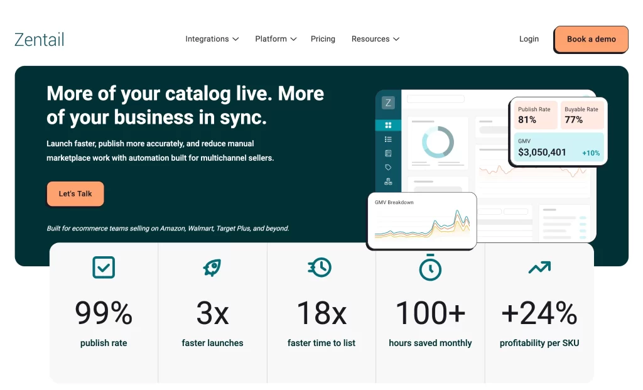Select the list icon in dashboard sidebar
Viewport: 643px width, 390px height.
tap(388, 139)
